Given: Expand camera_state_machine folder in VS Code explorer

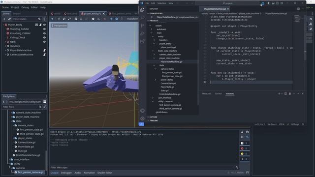Looking at the screenshot, I should pos(154,55).
